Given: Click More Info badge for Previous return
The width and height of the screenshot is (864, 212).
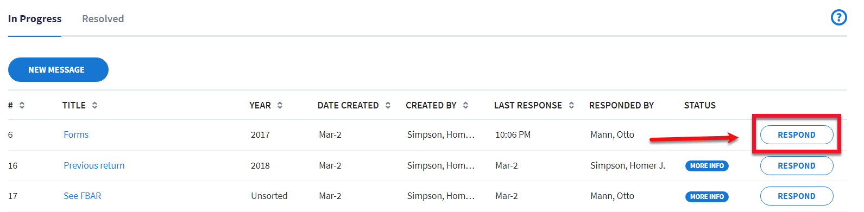Looking at the screenshot, I should tap(707, 166).
